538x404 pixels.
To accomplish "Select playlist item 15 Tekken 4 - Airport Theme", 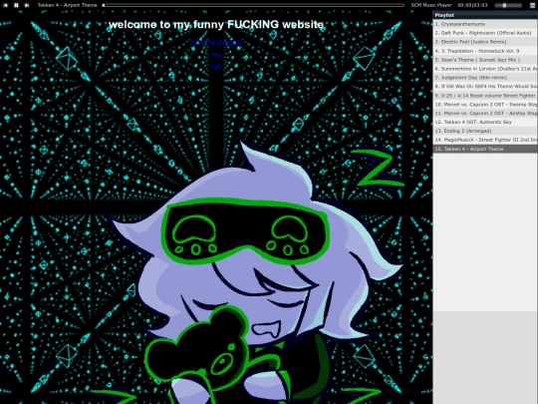I will (485, 149).
